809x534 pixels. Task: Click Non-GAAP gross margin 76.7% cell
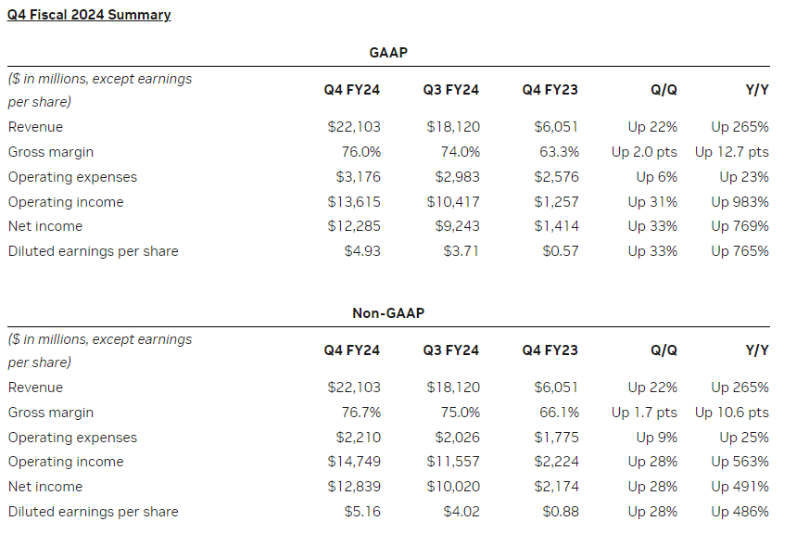(x=361, y=413)
